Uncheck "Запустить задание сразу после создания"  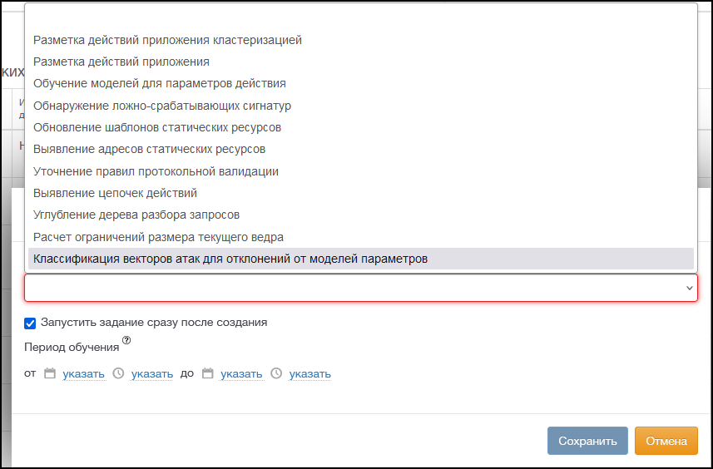30,323
